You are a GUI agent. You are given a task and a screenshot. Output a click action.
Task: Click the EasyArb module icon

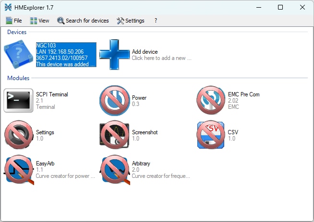point(19,170)
